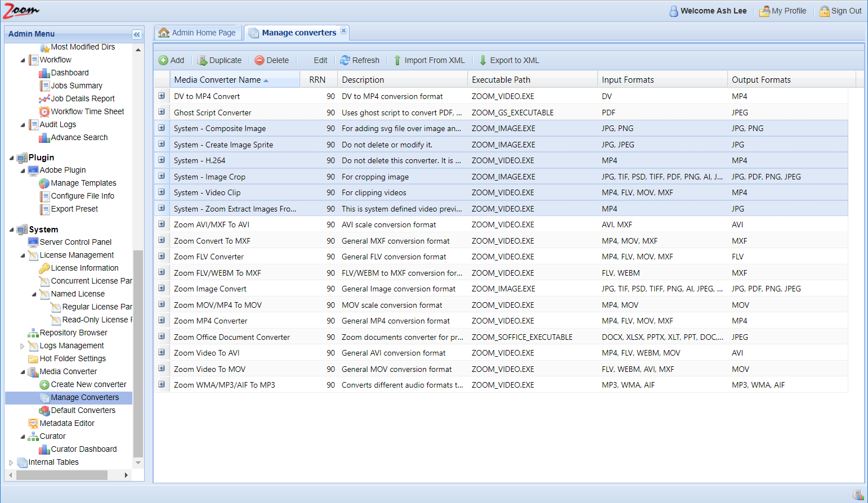Screen dimensions: 868x503
Task: Click the Workflow Time Sheet clock icon
Action: pyautogui.click(x=44, y=112)
